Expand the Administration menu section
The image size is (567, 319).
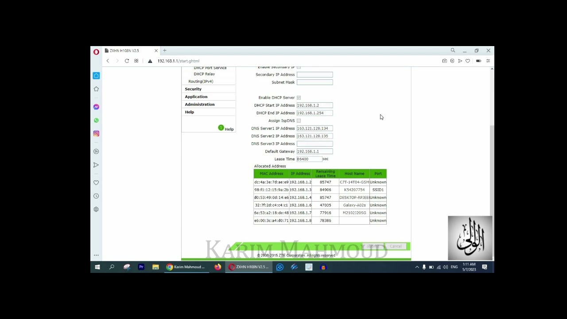coord(200,104)
